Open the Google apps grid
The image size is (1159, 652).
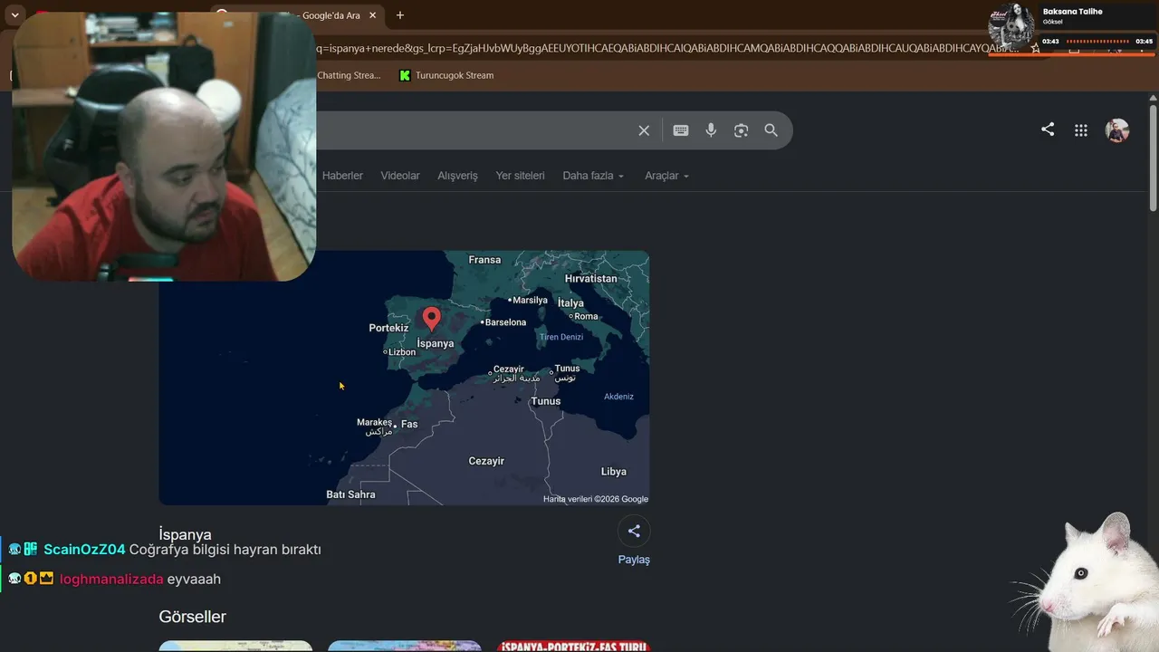click(1080, 130)
